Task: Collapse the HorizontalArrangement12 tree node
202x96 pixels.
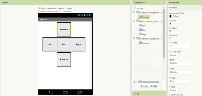Action: (134, 12)
